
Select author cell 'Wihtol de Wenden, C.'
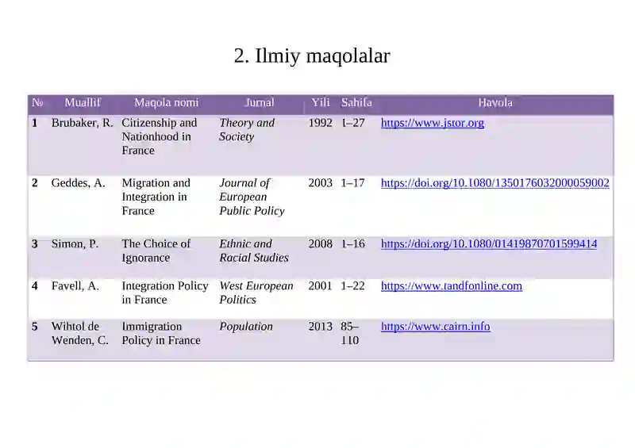coord(80,334)
